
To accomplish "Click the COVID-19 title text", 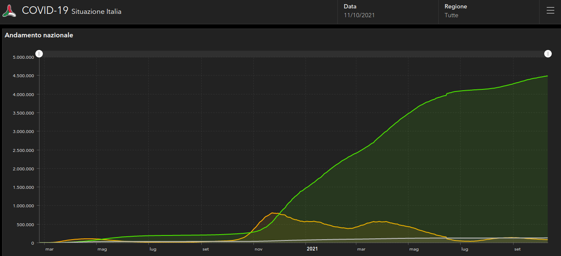I will [45, 11].
